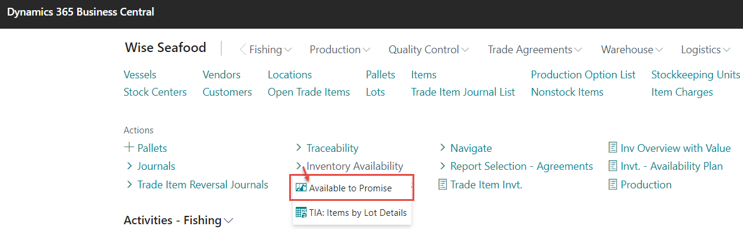The image size is (743, 229).
Task: Open the Activities - Fishing dropdown
Action: 178,220
